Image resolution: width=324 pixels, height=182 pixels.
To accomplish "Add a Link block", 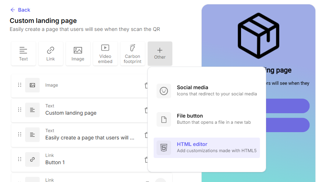I will point(51,54).
